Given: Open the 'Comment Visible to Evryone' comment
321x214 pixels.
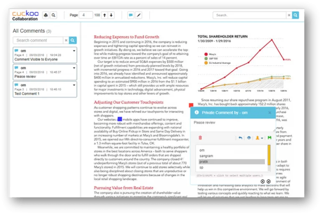Looking at the screenshot, I should [x=45, y=55].
